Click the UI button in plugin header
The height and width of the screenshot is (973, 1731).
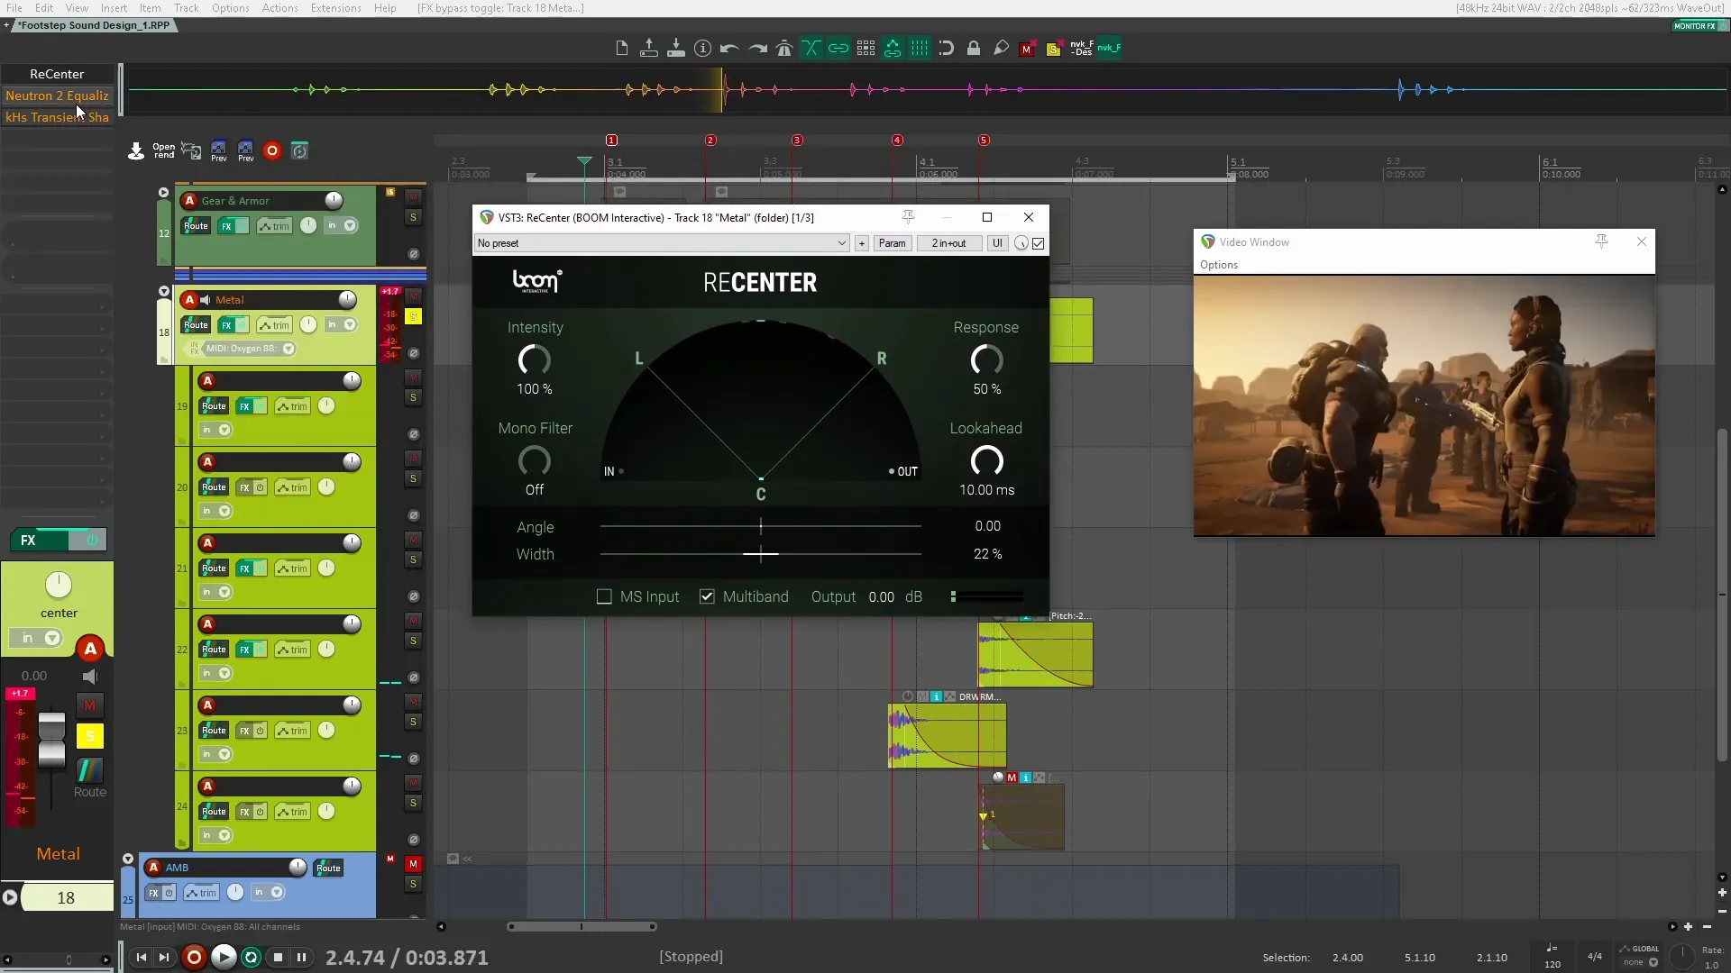(x=997, y=243)
